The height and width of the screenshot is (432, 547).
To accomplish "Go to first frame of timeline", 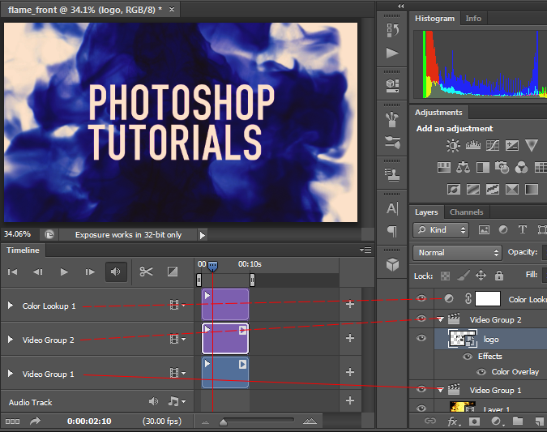I will click(12, 272).
